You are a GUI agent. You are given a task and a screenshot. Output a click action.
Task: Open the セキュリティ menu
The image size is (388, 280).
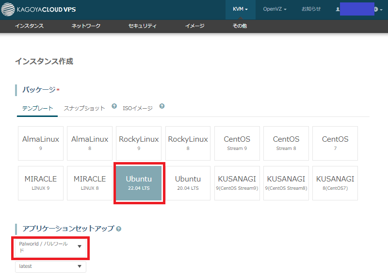click(143, 26)
